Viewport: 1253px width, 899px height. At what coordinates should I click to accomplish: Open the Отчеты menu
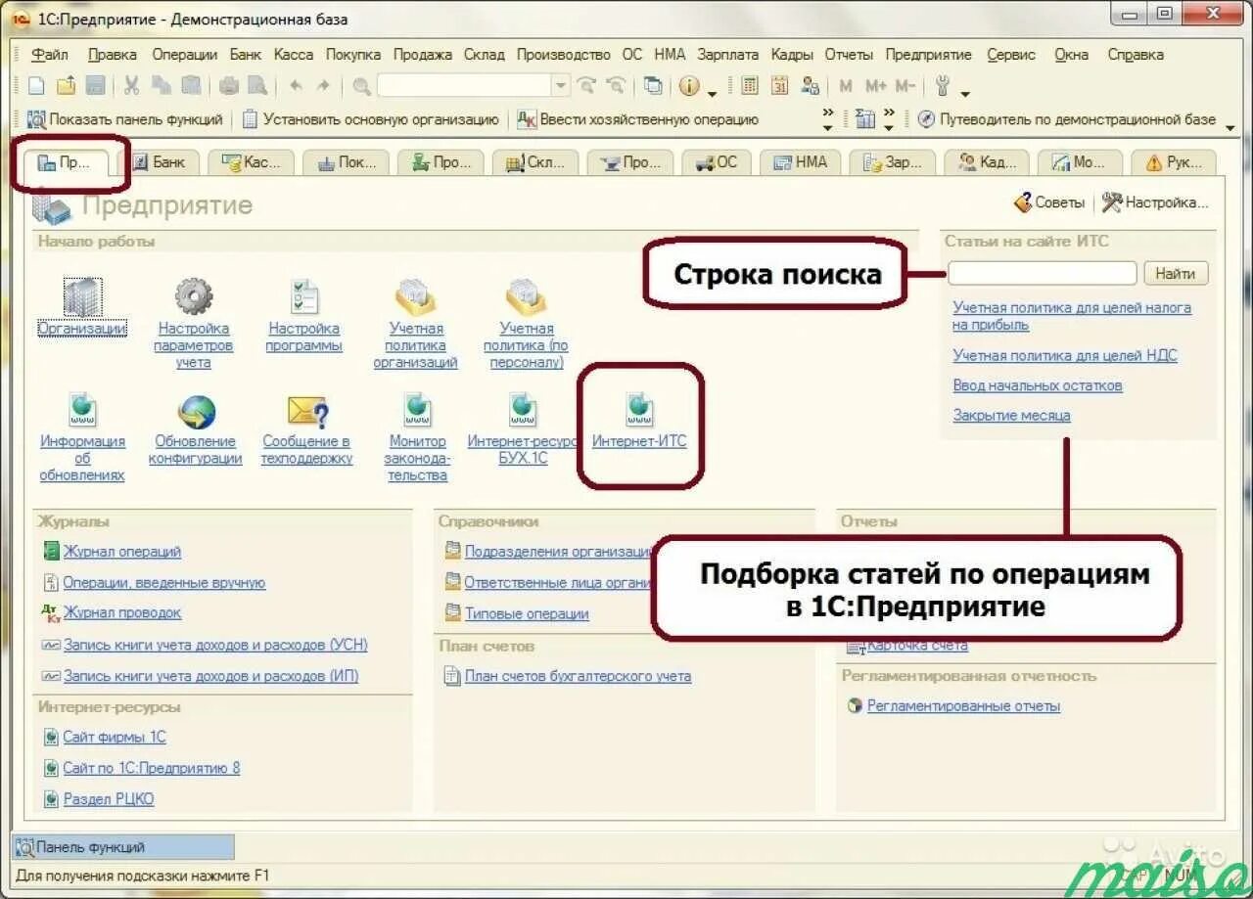(x=849, y=55)
